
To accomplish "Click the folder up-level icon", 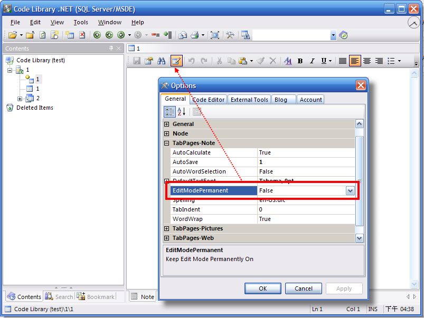I will 30,35.
